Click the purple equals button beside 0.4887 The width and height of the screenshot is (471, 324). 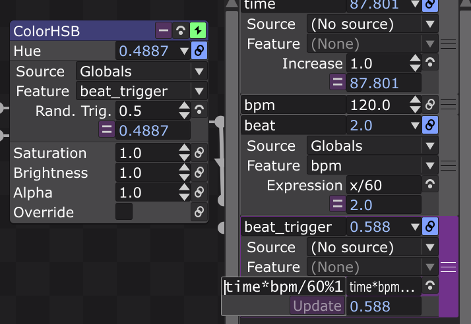tap(107, 130)
